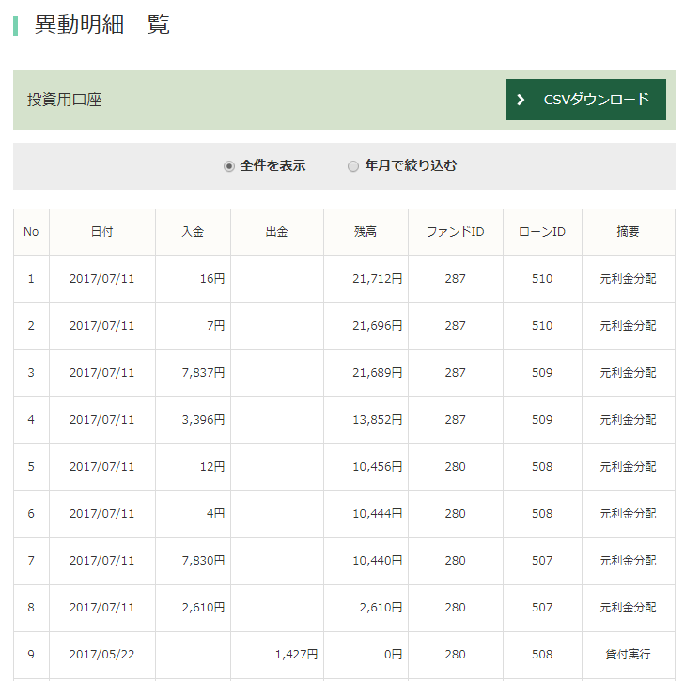Click the 投資用口座 account label
Screen dimensions: 700x681
pos(64,100)
